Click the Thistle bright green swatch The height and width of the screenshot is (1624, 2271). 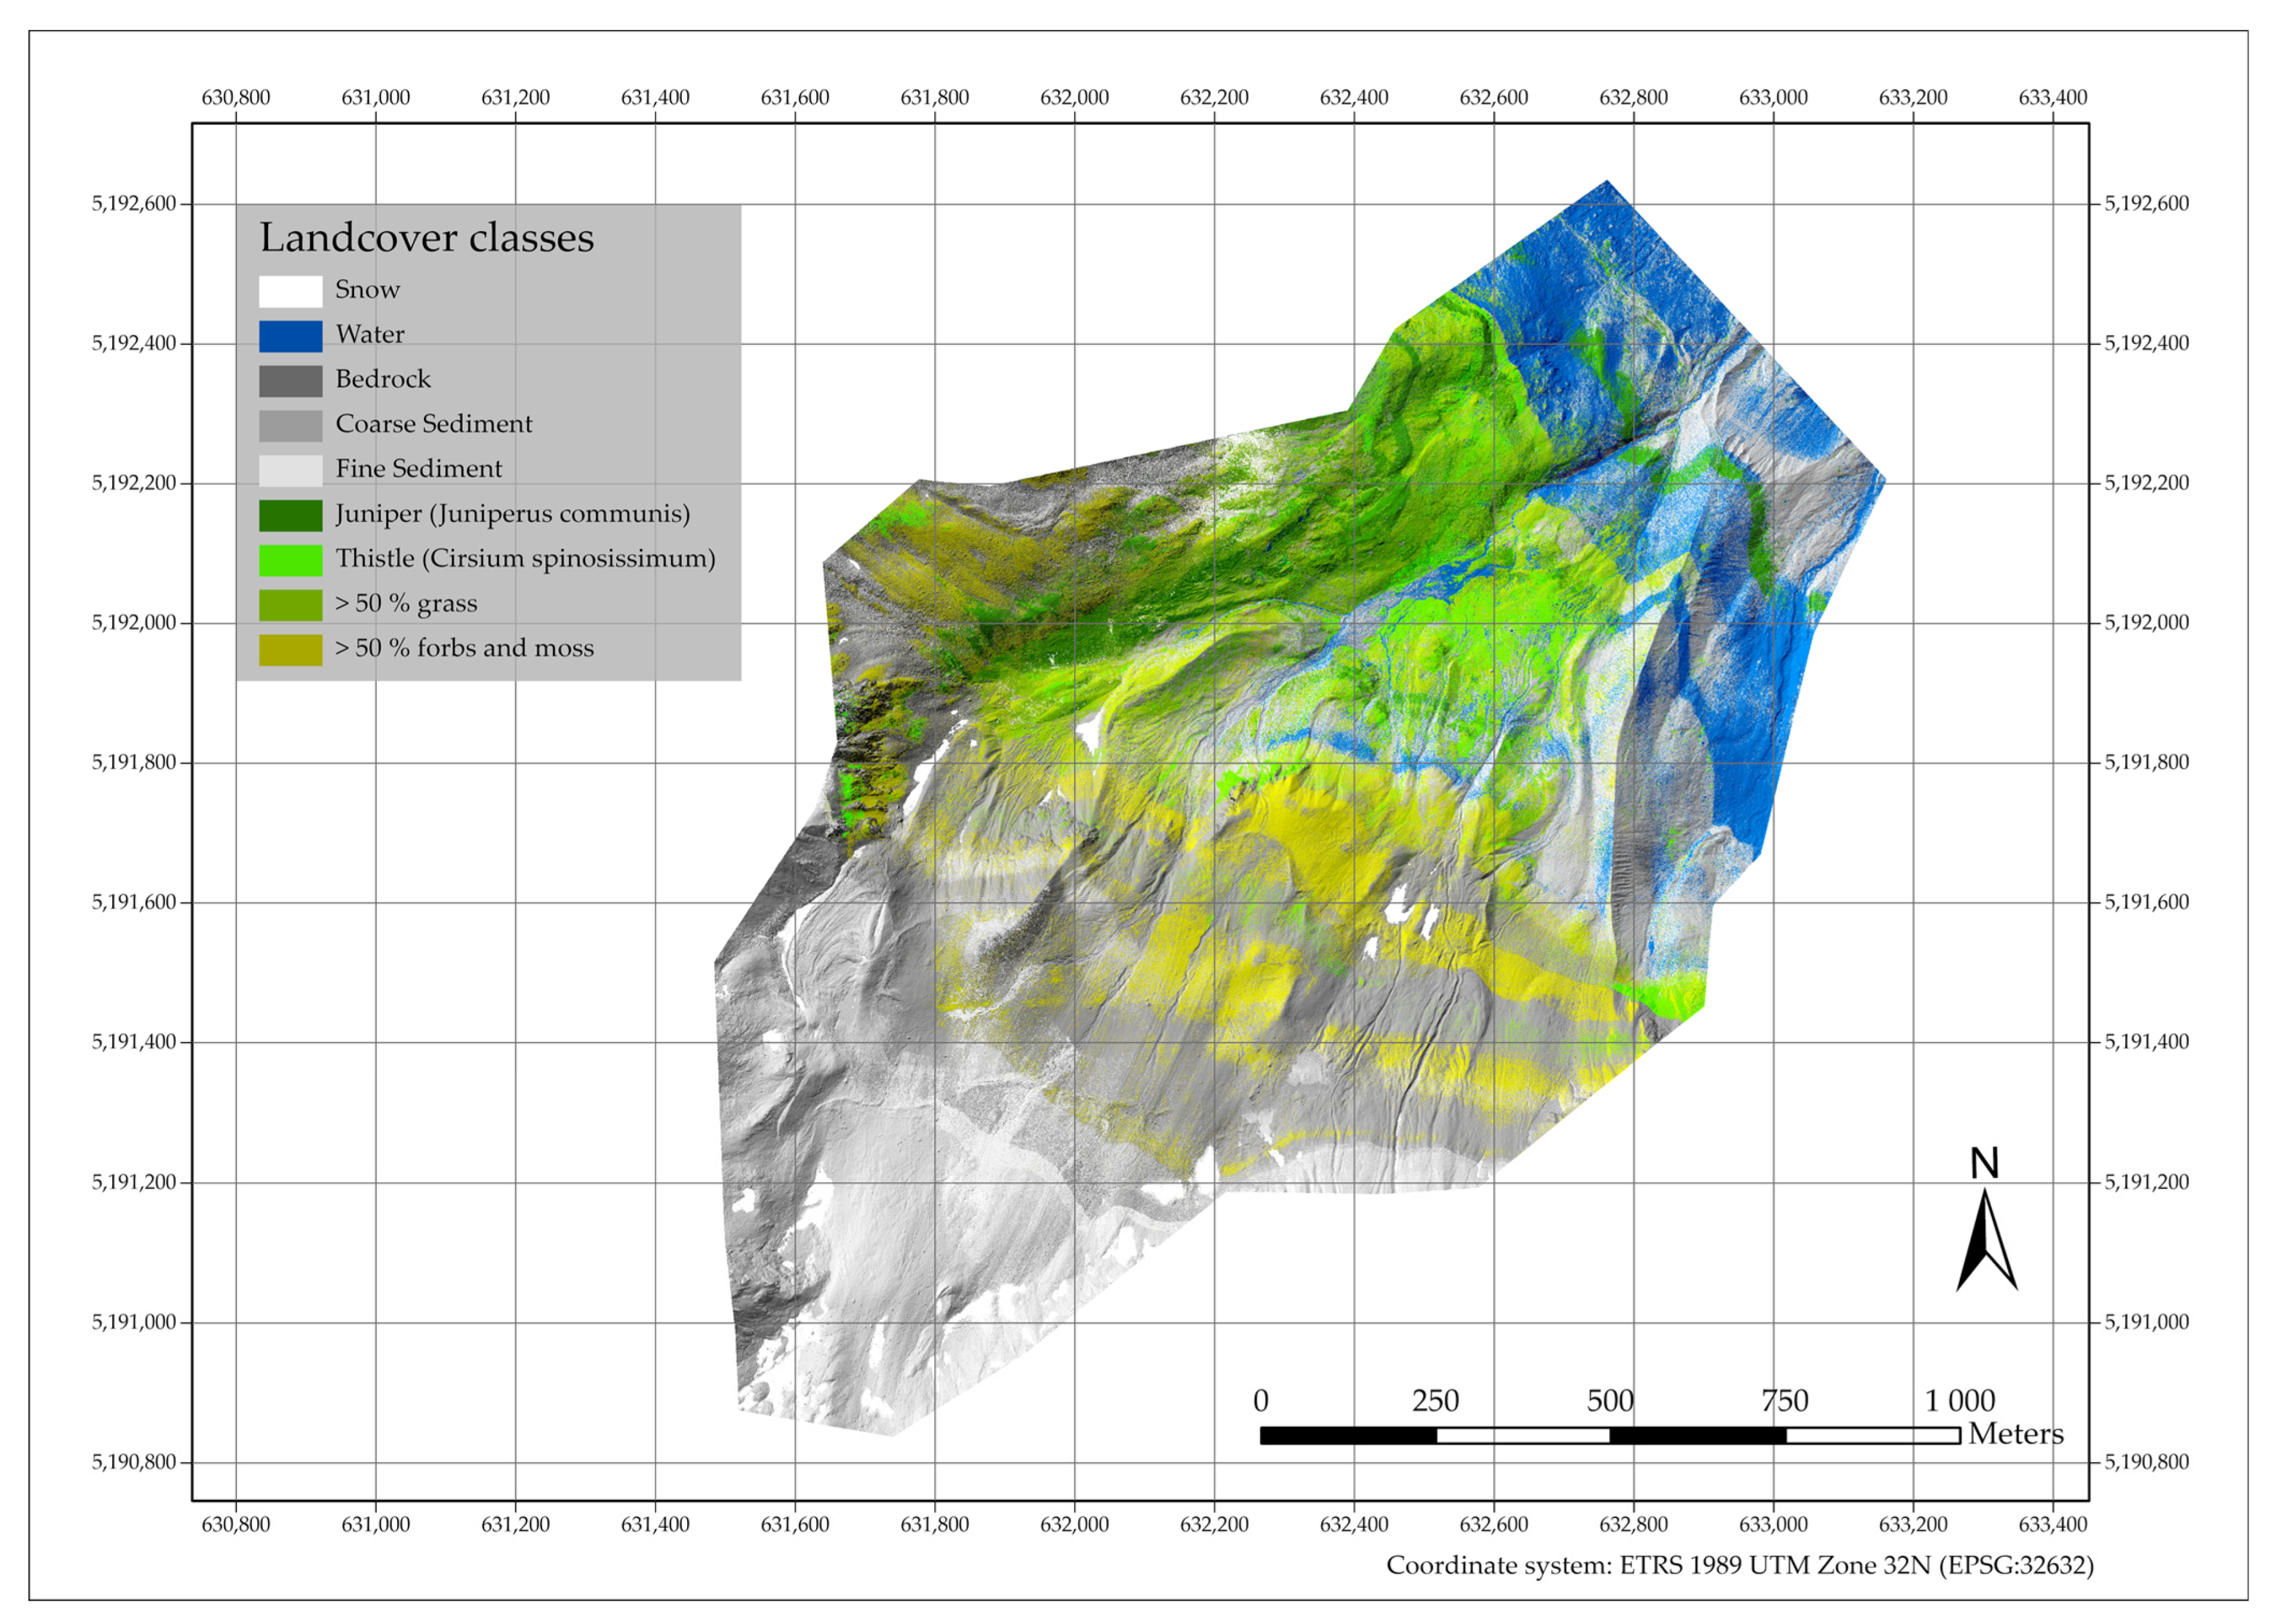290,560
